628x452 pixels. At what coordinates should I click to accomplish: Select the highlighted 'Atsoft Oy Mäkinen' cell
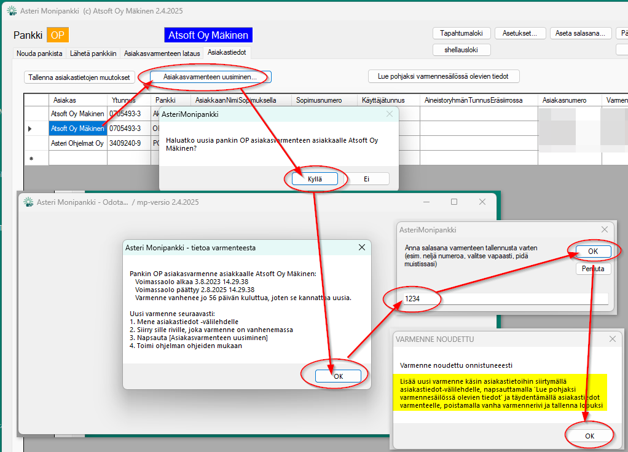77,129
